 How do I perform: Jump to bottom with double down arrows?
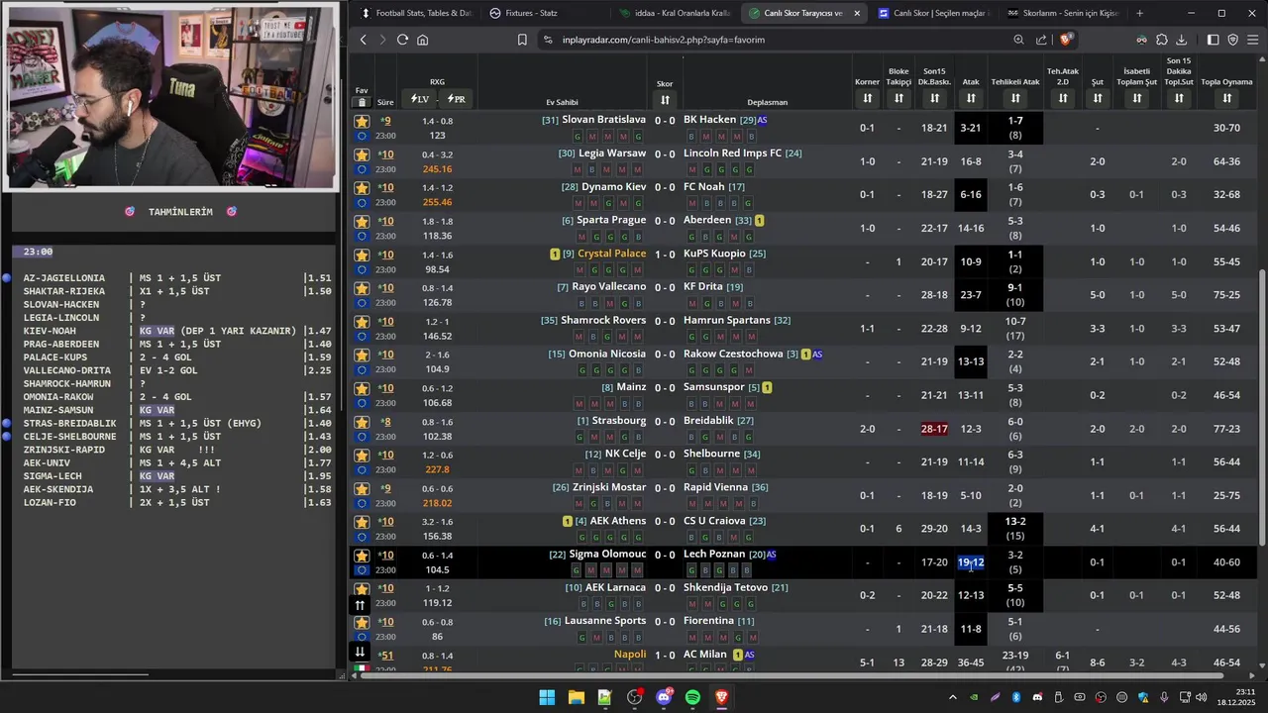click(360, 652)
